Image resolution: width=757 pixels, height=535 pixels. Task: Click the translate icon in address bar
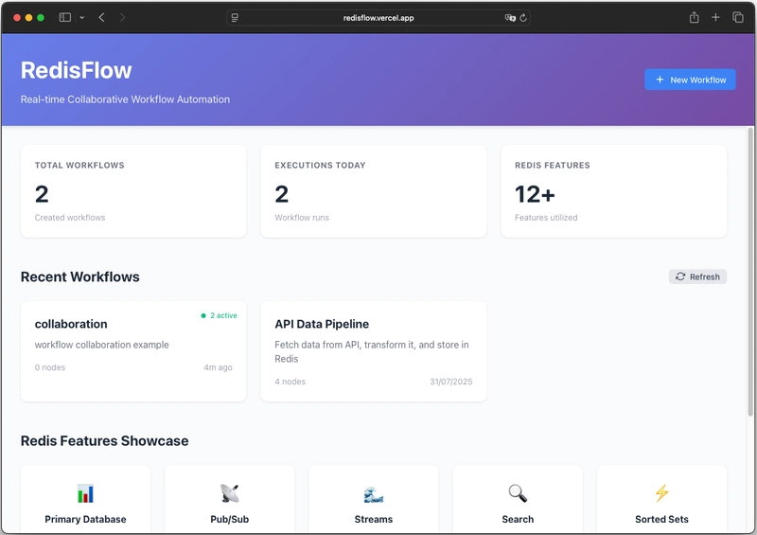pyautogui.click(x=510, y=17)
